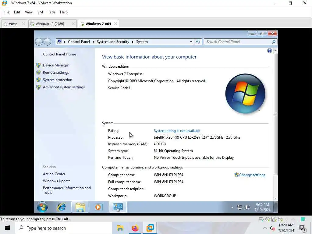Click the Windows 7 volume tray icon
This screenshot has height=234, width=312.
tap(247, 207)
